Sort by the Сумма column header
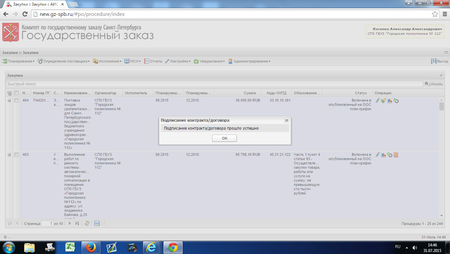Screen dimensions: 450x254 click(238, 93)
